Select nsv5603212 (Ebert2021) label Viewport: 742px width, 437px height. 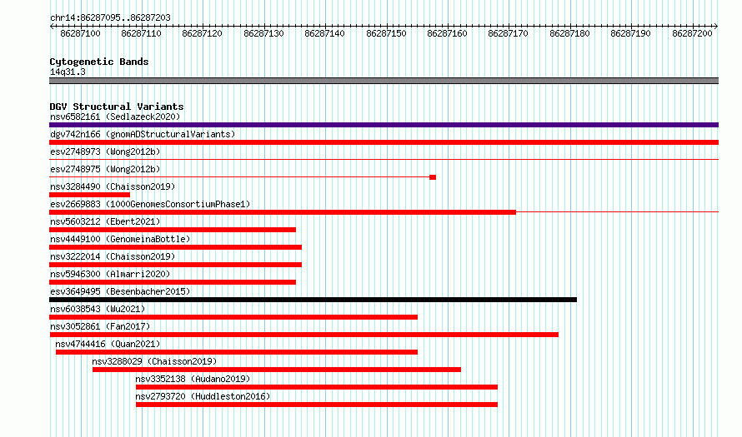tap(105, 221)
